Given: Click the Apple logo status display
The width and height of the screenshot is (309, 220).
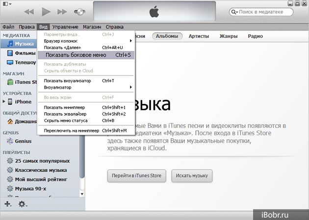Looking at the screenshot, I should tap(154, 11).
